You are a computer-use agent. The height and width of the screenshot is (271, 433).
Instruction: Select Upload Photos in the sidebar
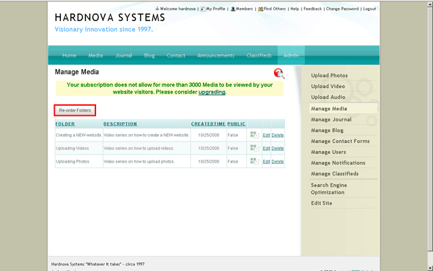[329, 75]
